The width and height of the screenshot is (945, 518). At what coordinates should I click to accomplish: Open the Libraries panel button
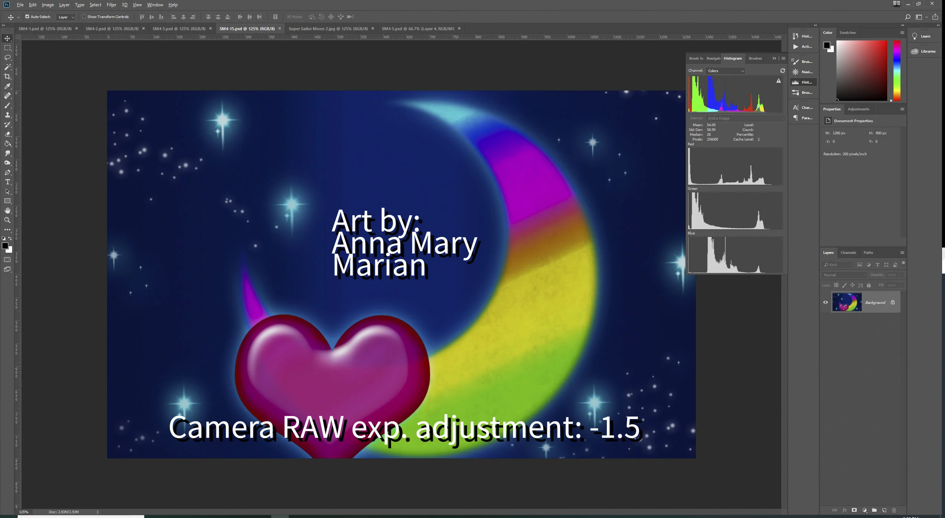pos(923,51)
